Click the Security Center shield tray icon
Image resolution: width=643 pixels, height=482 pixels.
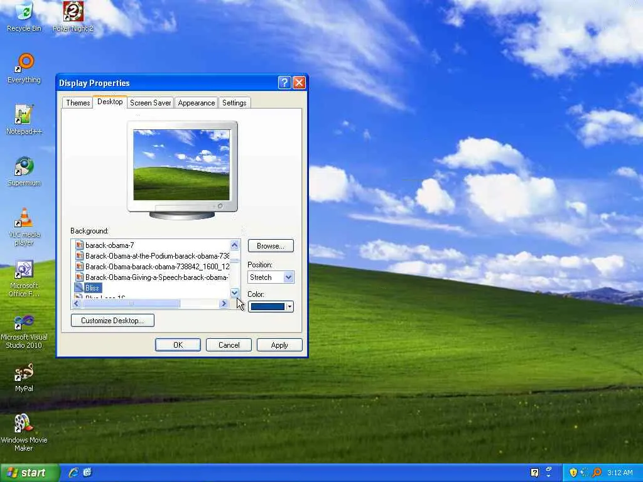pos(573,473)
